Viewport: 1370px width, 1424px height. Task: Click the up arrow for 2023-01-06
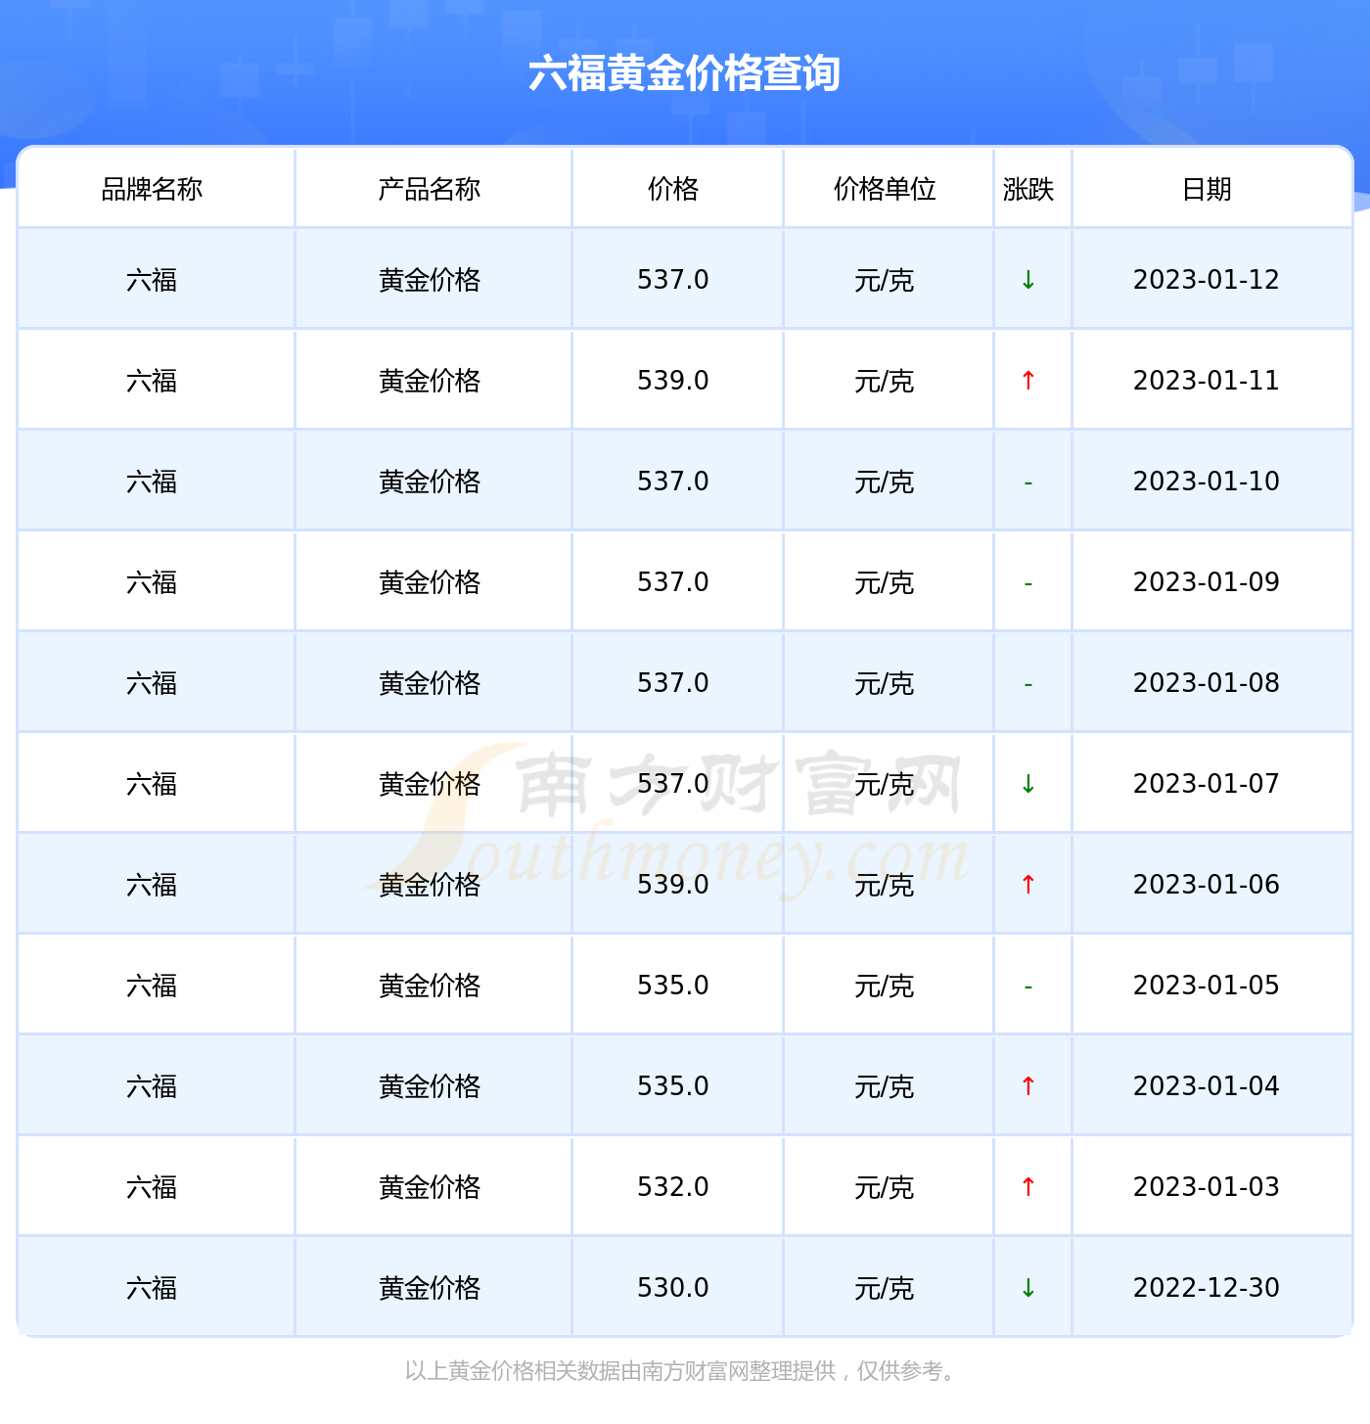[x=1028, y=885]
